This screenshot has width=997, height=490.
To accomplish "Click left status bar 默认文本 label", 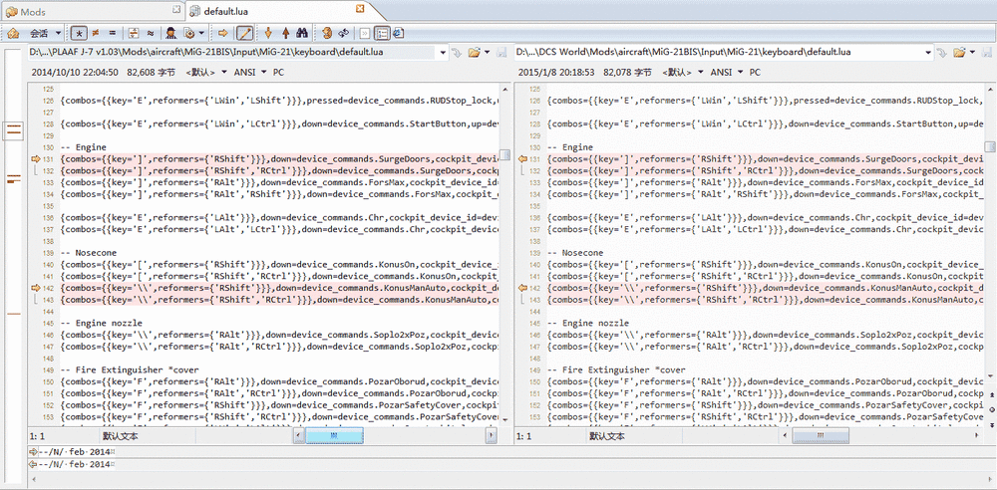I will click(x=121, y=436).
